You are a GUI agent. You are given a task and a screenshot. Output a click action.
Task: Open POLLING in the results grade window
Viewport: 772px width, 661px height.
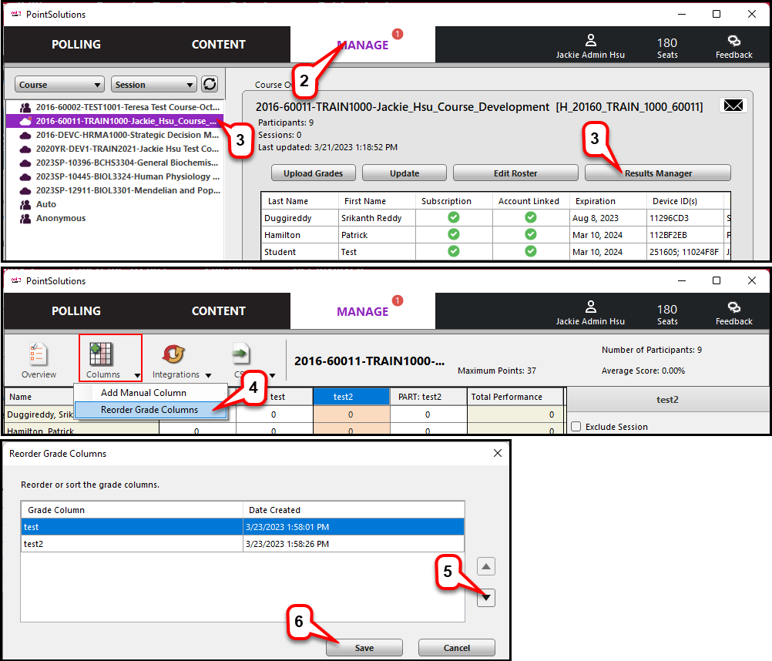point(76,311)
